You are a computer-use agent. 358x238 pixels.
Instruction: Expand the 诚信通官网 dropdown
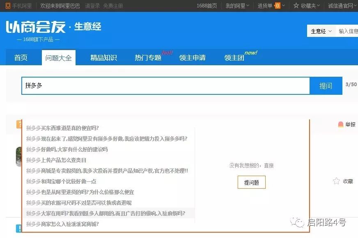pyautogui.click(x=343, y=6)
